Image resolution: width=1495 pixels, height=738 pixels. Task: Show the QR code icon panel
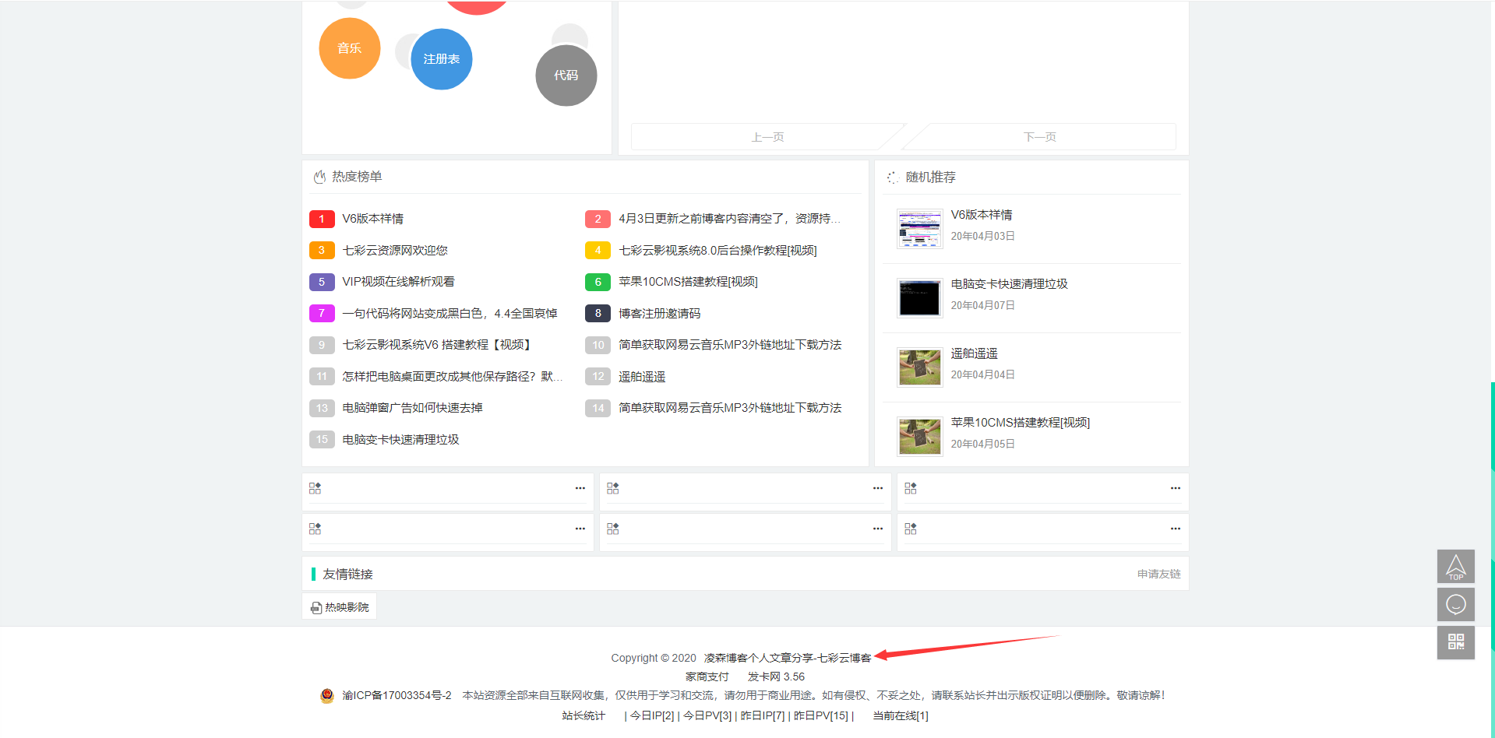(x=1455, y=642)
